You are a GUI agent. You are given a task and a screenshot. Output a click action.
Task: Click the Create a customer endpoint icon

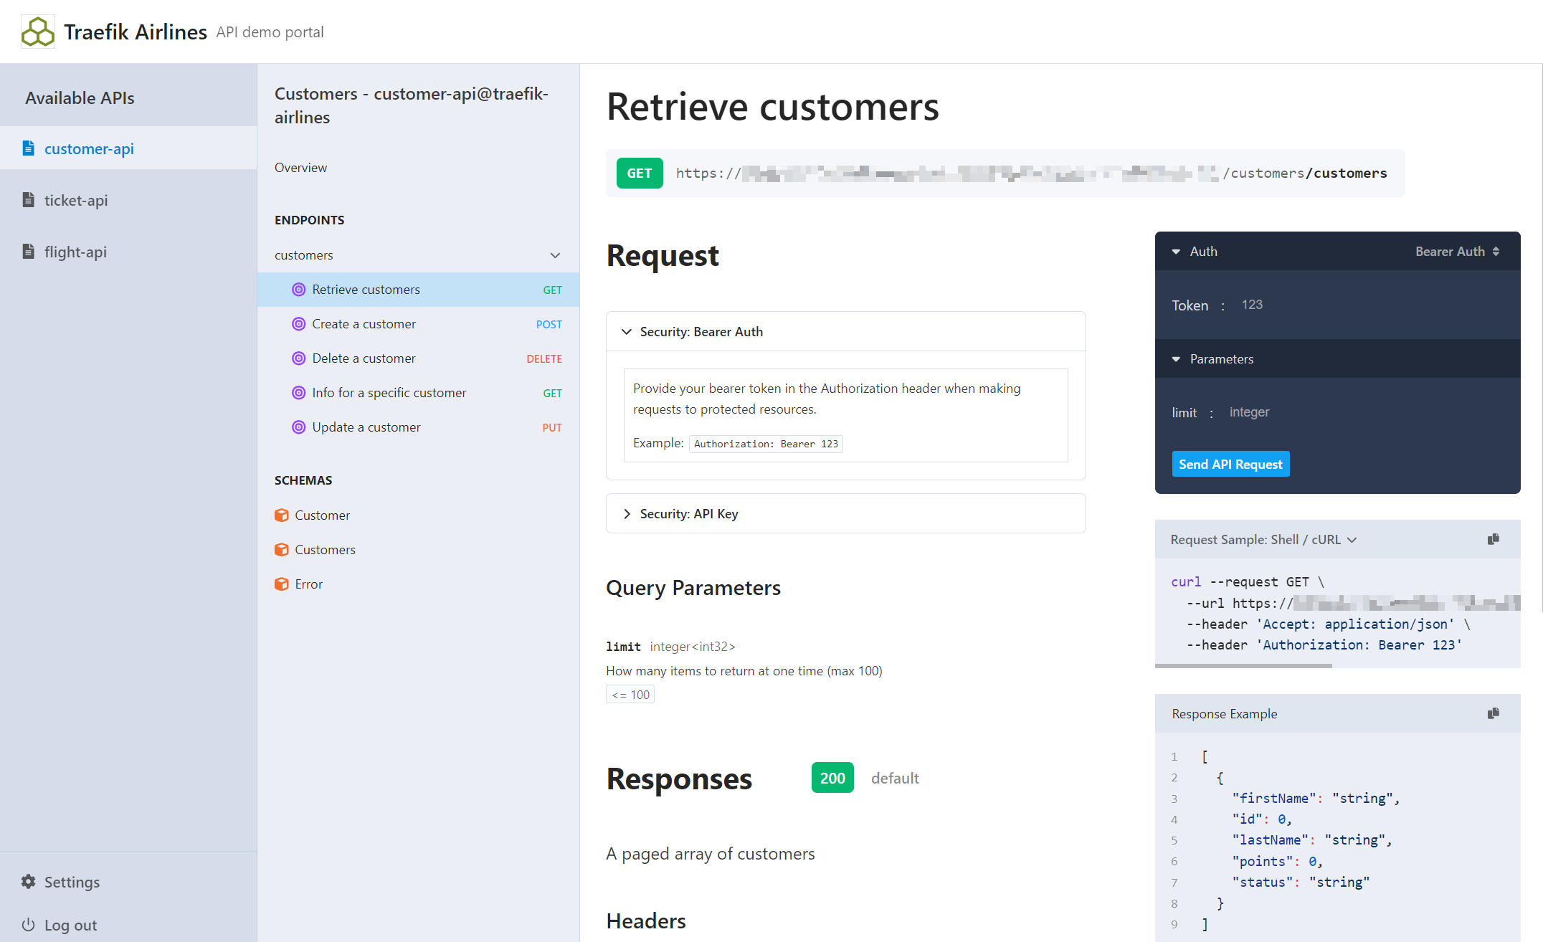click(299, 324)
